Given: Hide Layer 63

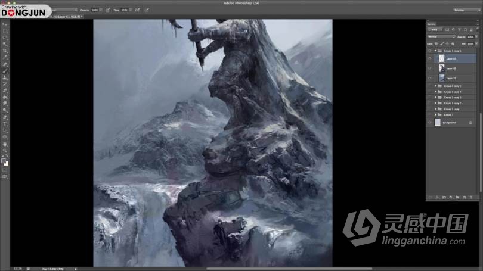Looking at the screenshot, I should 430,58.
